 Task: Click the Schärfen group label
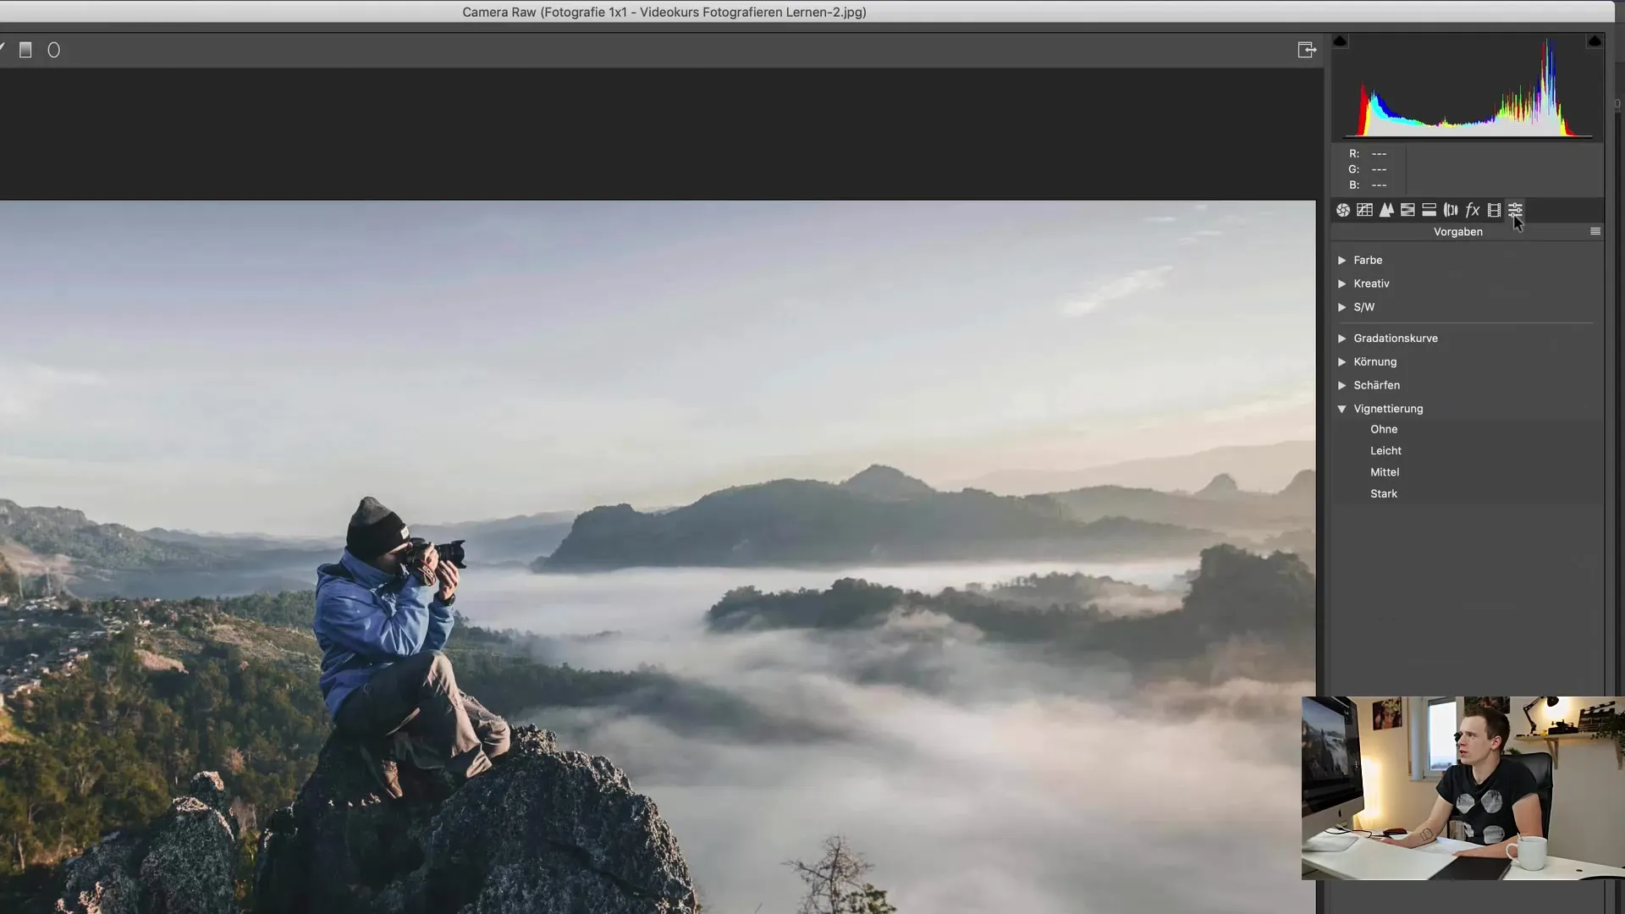[1376, 385]
